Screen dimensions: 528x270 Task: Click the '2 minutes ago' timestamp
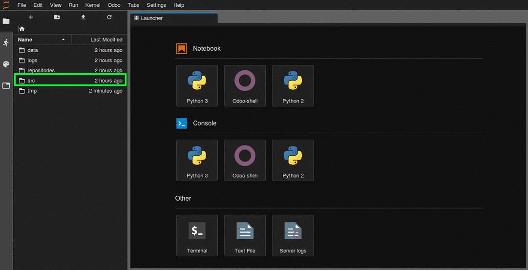[106, 91]
